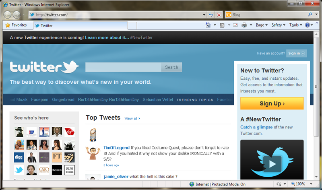
Task: Click the Twitter search input field
Action: 123,67
